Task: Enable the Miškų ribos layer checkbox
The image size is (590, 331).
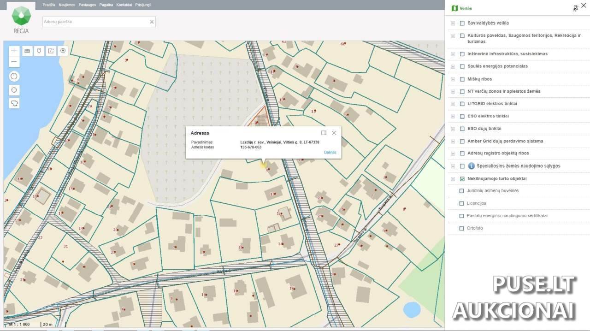Action: (462, 79)
